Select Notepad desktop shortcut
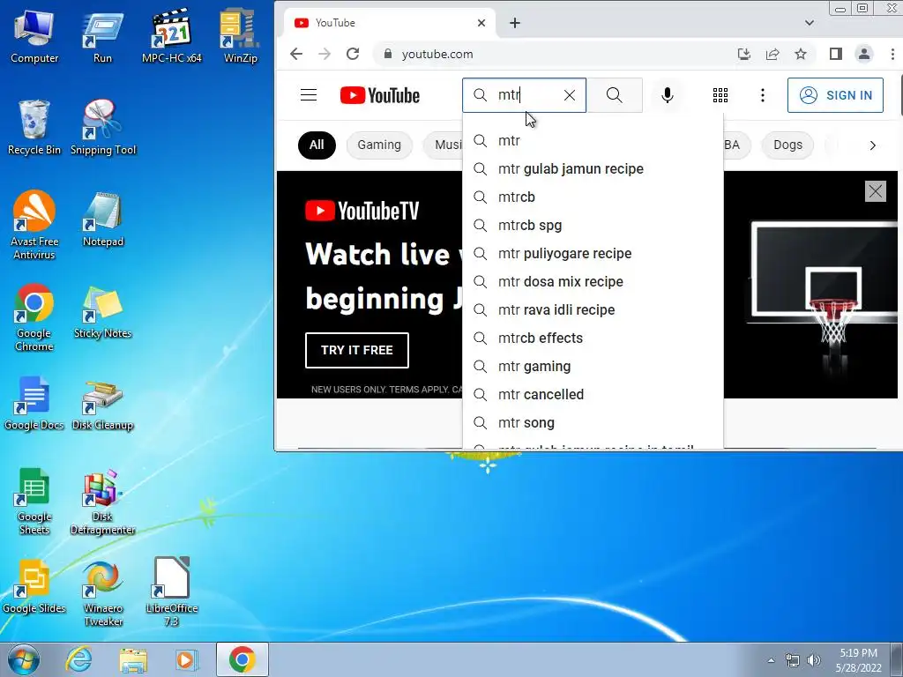The width and height of the screenshot is (903, 677). 103,219
